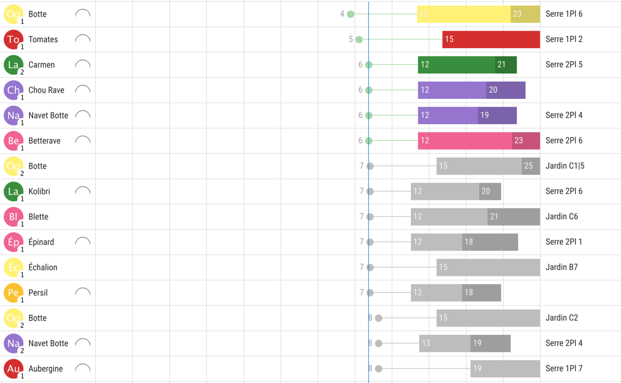Click the greenhouse arch icon beside Kolibri
Screen dimensions: 621x383
tap(83, 191)
